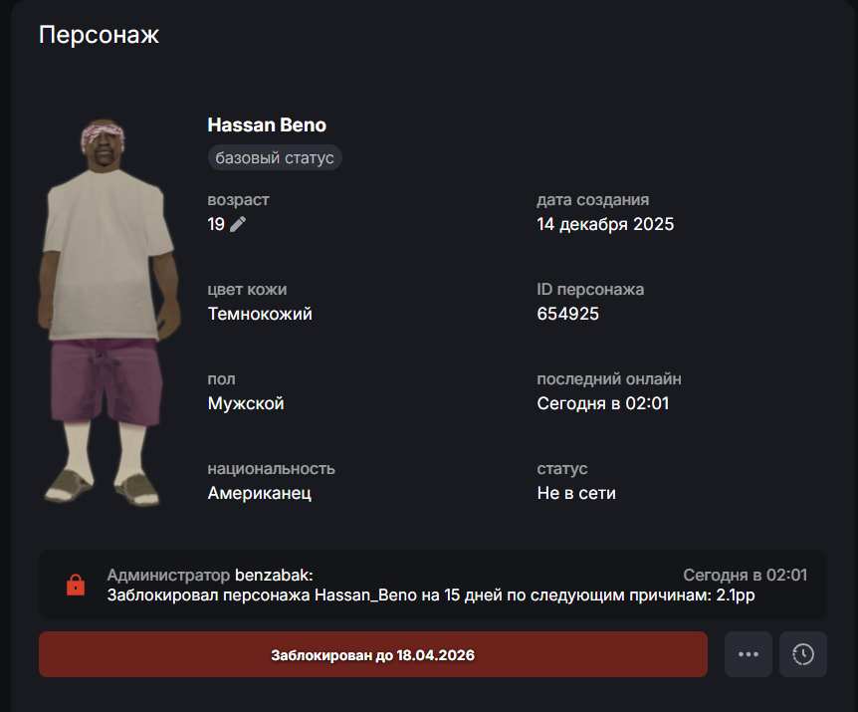Edit age with the pencil icon

tap(238, 224)
